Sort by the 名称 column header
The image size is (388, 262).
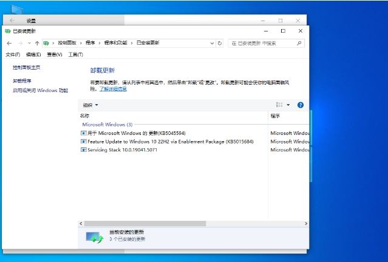click(x=85, y=115)
